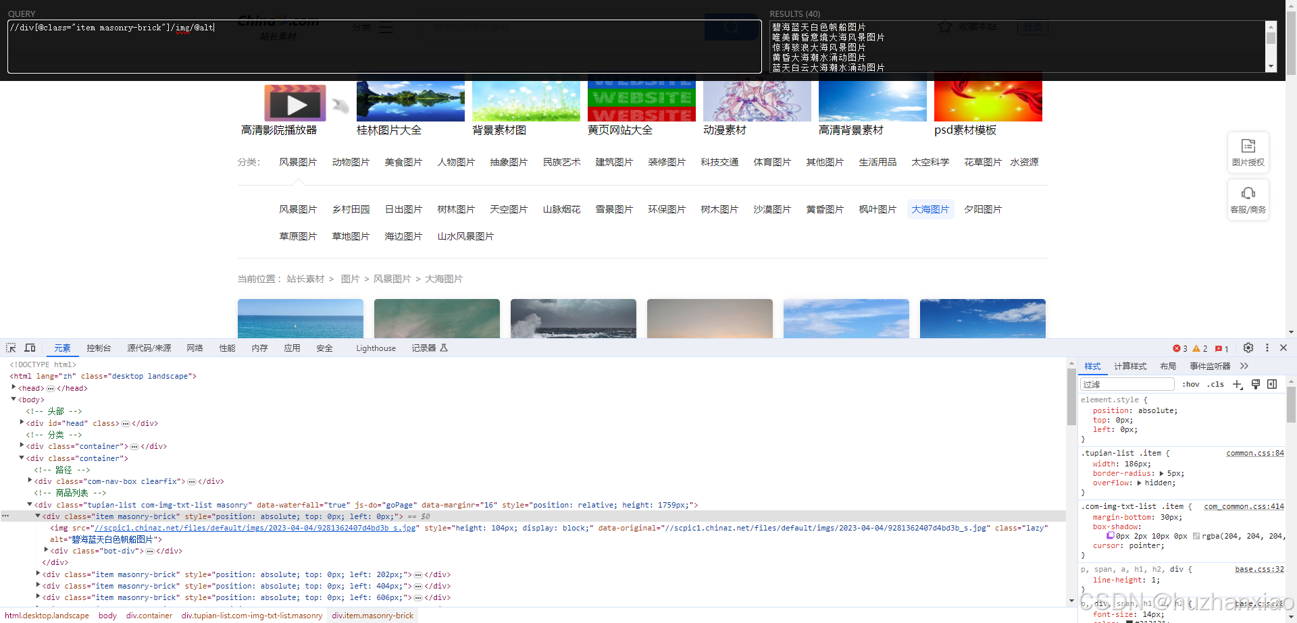This screenshot has width=1297, height=623.
Task: Switch to the 控制台 tab
Action: 99,348
